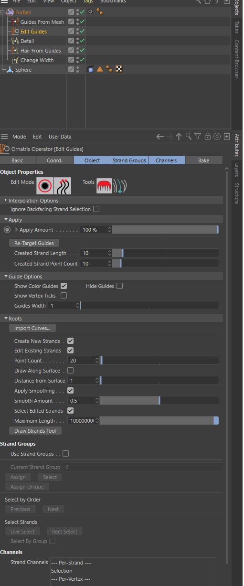Enable Draw Along Surface checkbox
The width and height of the screenshot is (244, 586).
[71, 371]
